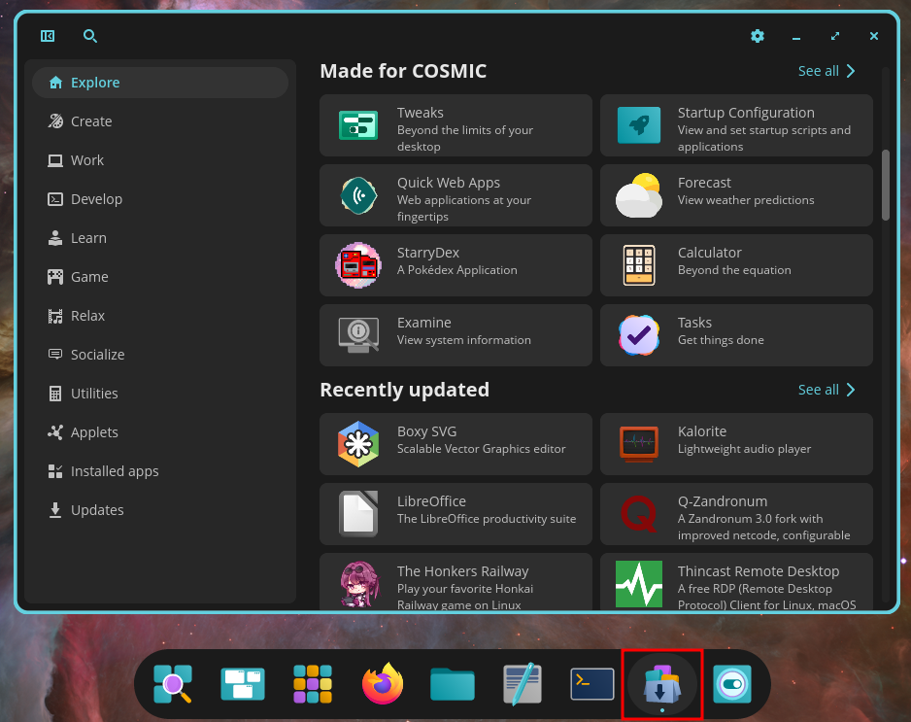Click the Boxy SVG hexagon icon
This screenshot has width=911, height=722.
click(358, 443)
